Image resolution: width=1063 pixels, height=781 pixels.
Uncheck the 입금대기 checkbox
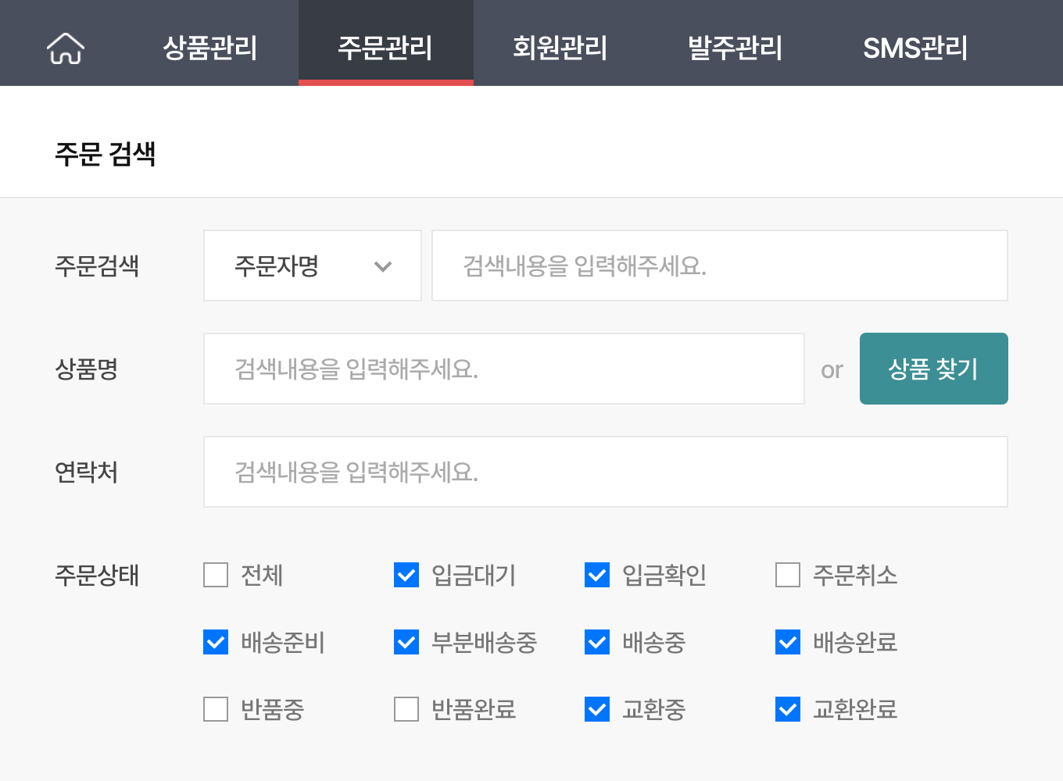[406, 576]
